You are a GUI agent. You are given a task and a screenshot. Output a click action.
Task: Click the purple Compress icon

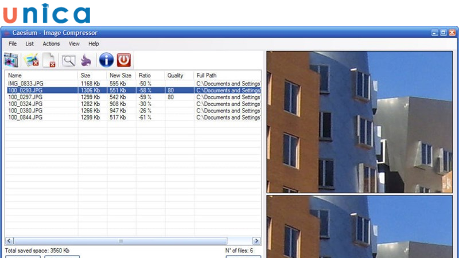(x=86, y=60)
